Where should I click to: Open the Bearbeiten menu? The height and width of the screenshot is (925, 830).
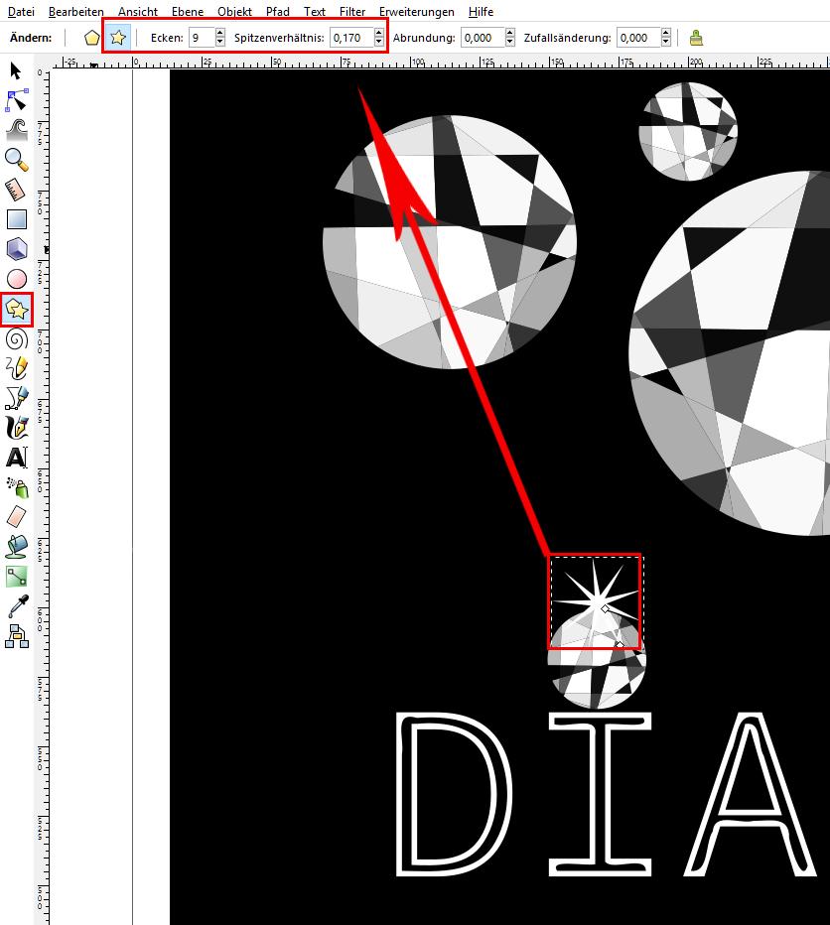(76, 11)
